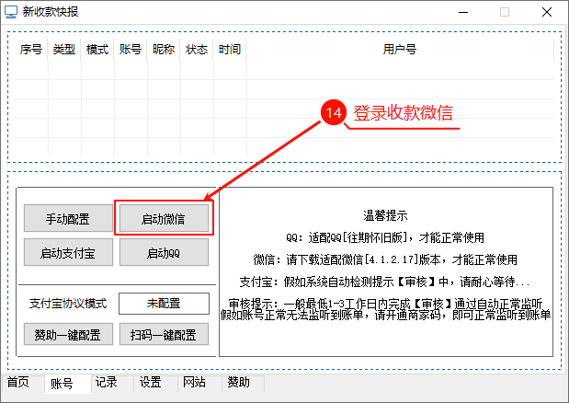This screenshot has height=403, width=569.
Task: Click the 用户号 column header
Action: click(x=400, y=50)
